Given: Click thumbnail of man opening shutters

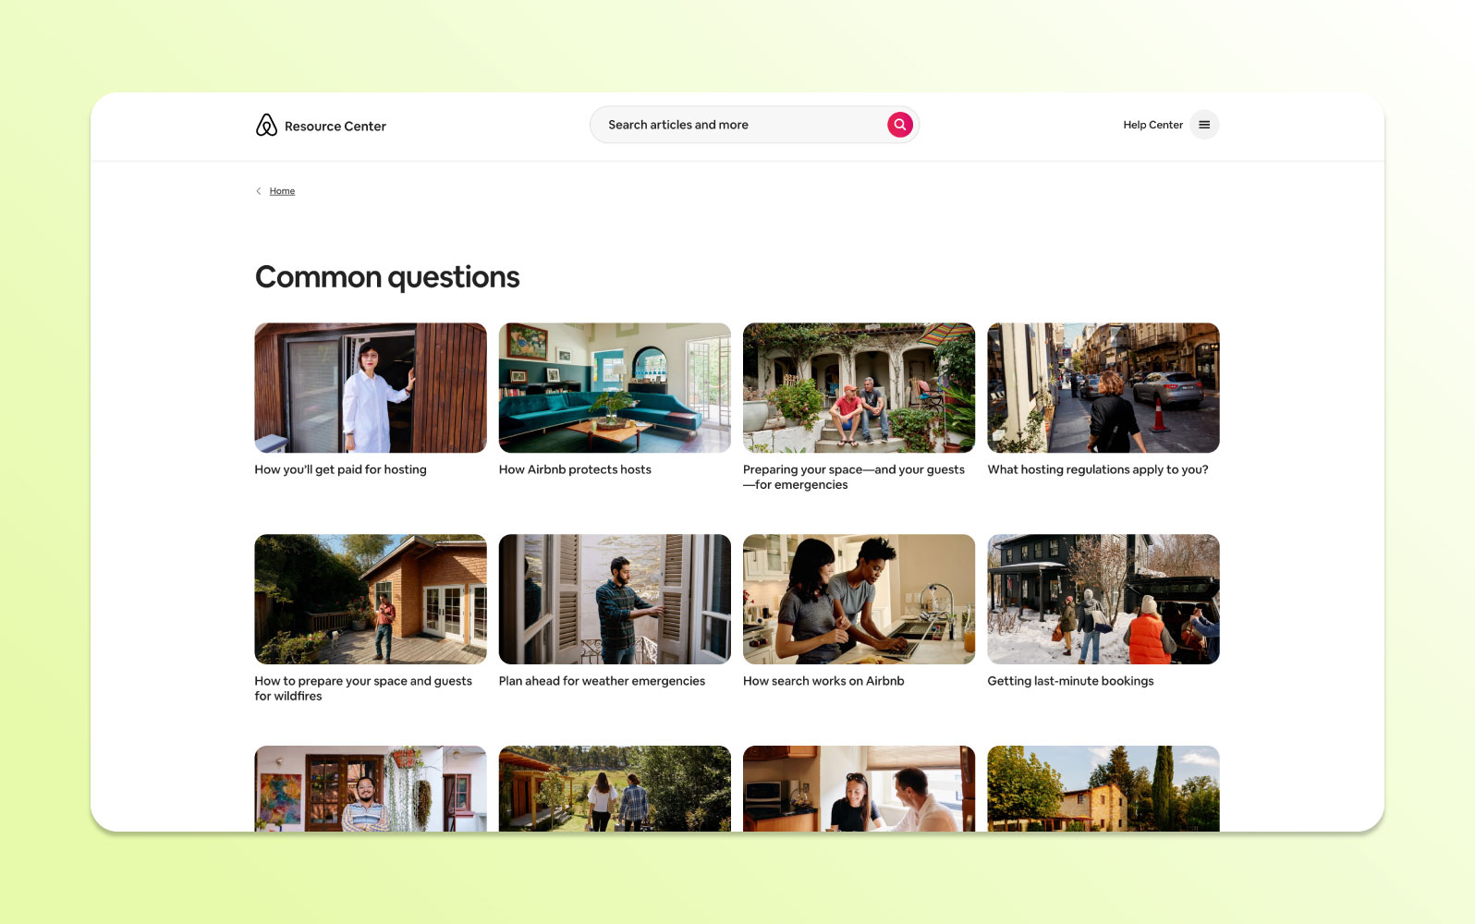Looking at the screenshot, I should pos(615,599).
